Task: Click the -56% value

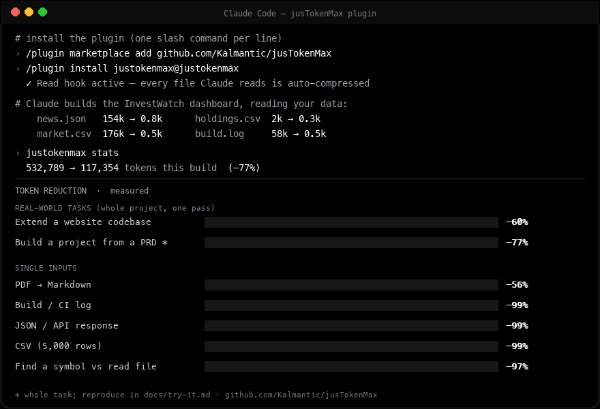Action: [x=517, y=285]
